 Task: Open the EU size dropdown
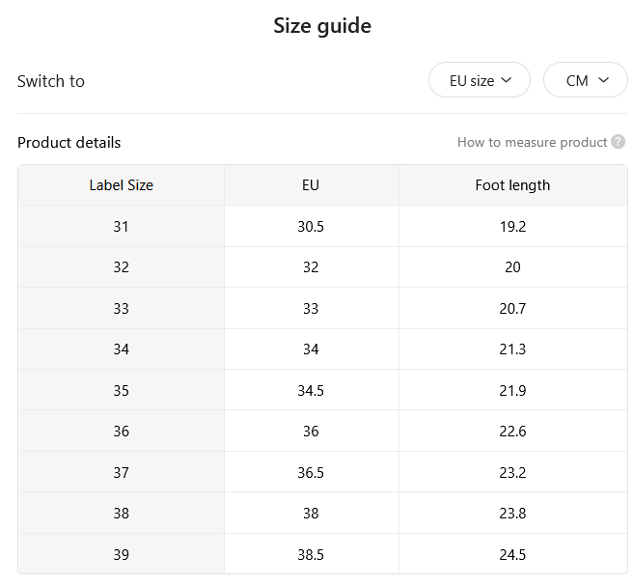pos(480,80)
